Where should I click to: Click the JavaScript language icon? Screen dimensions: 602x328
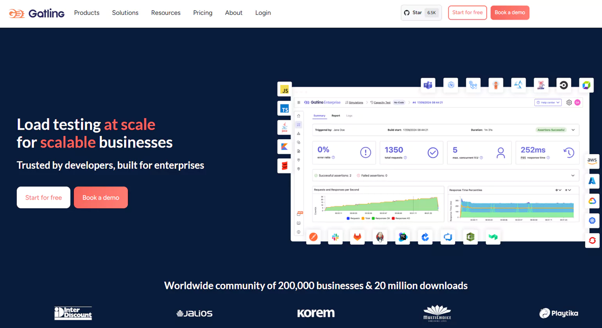click(x=285, y=90)
